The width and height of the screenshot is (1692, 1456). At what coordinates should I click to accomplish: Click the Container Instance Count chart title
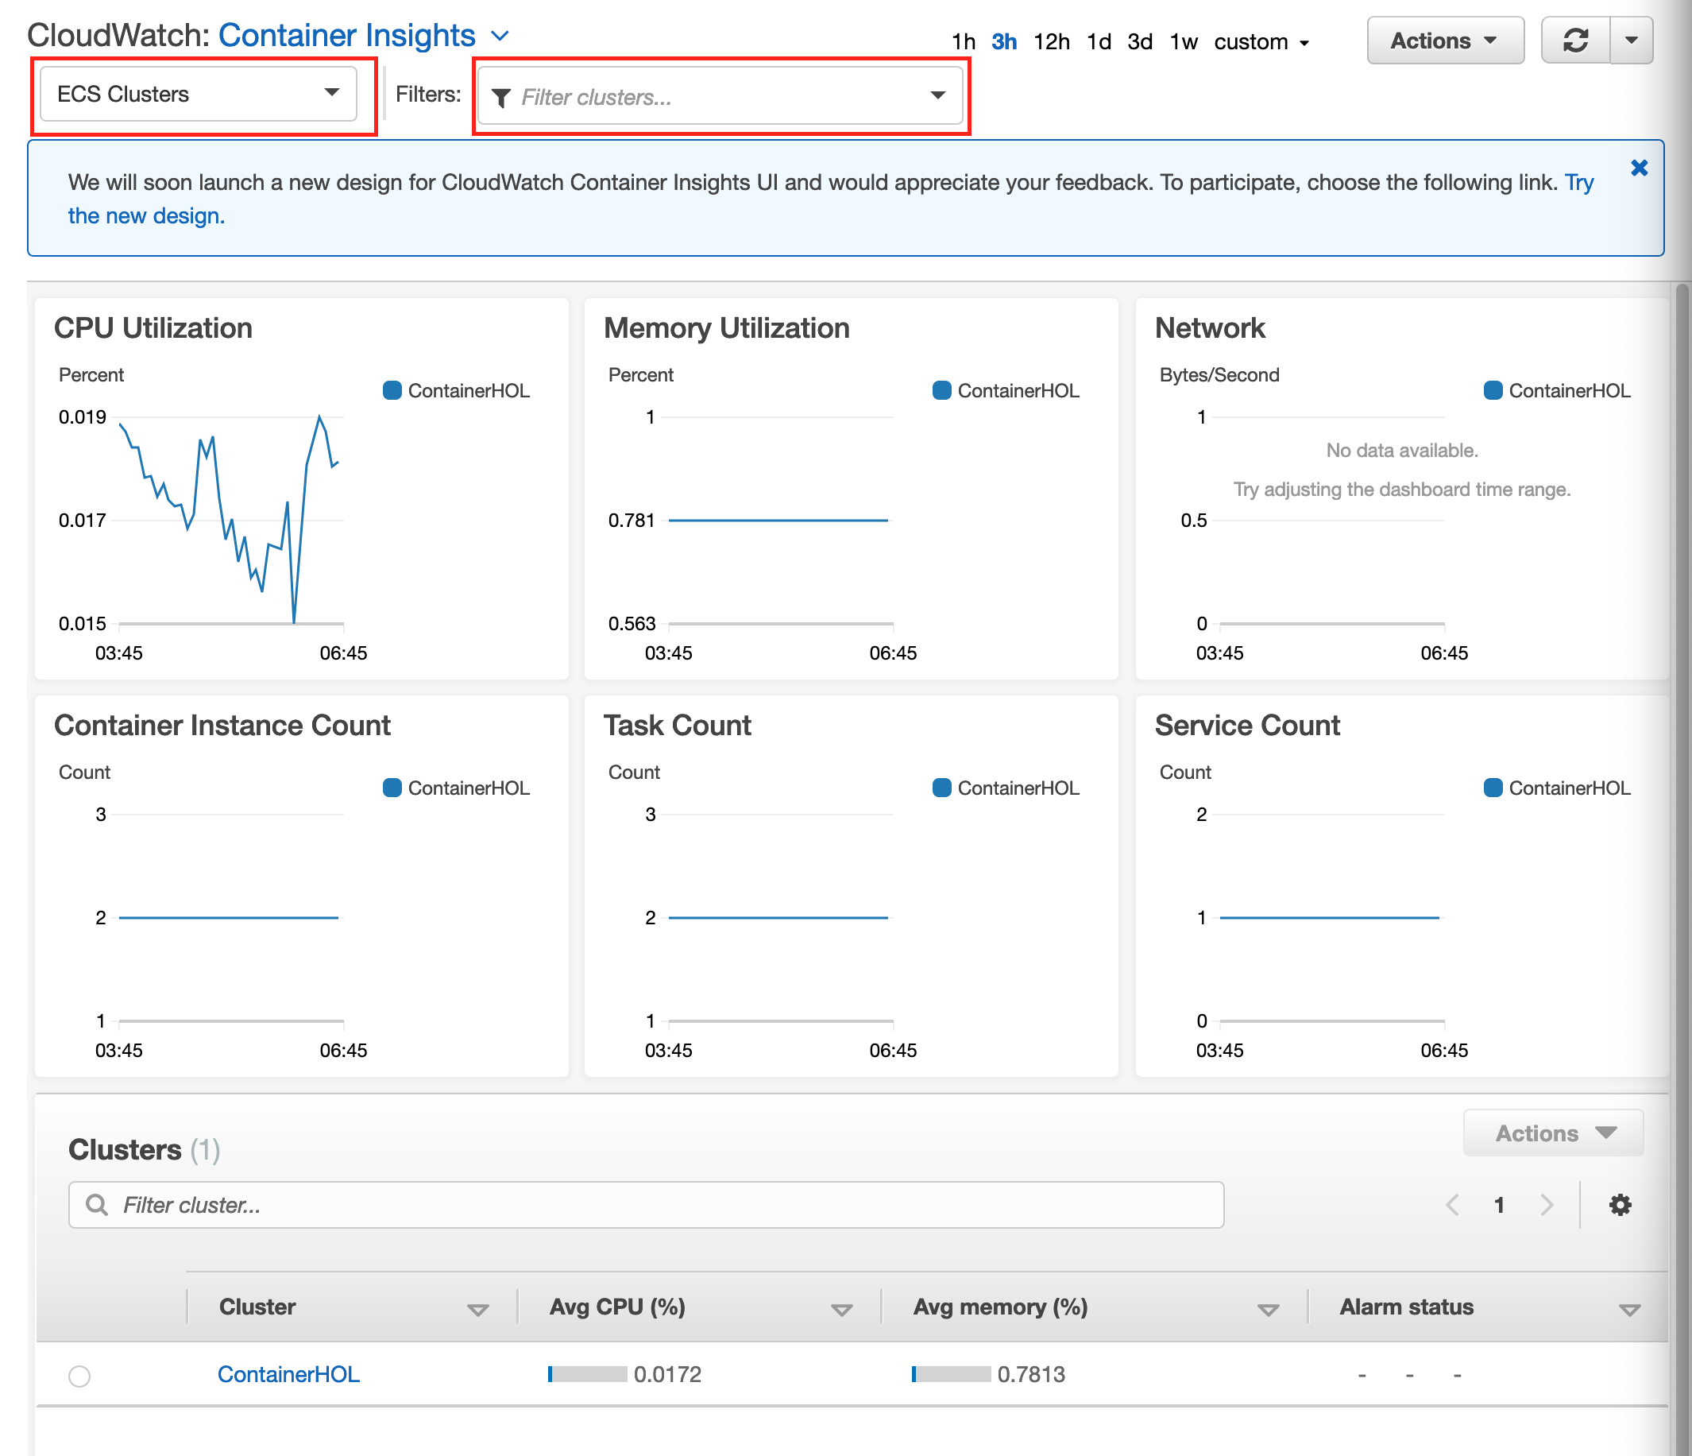pyautogui.click(x=222, y=725)
